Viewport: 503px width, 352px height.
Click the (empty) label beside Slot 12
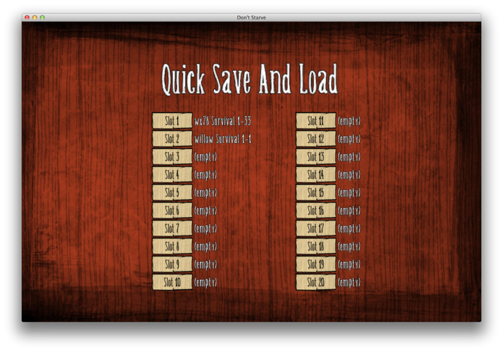349,139
